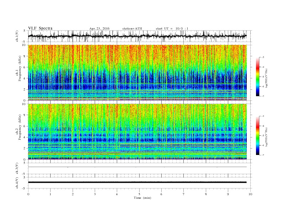Click the ch.2 spectrogram color scale bar
Screen dimensions: 282x218
(258, 135)
